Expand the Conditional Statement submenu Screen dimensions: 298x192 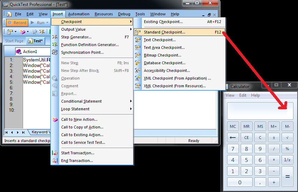[92, 101]
